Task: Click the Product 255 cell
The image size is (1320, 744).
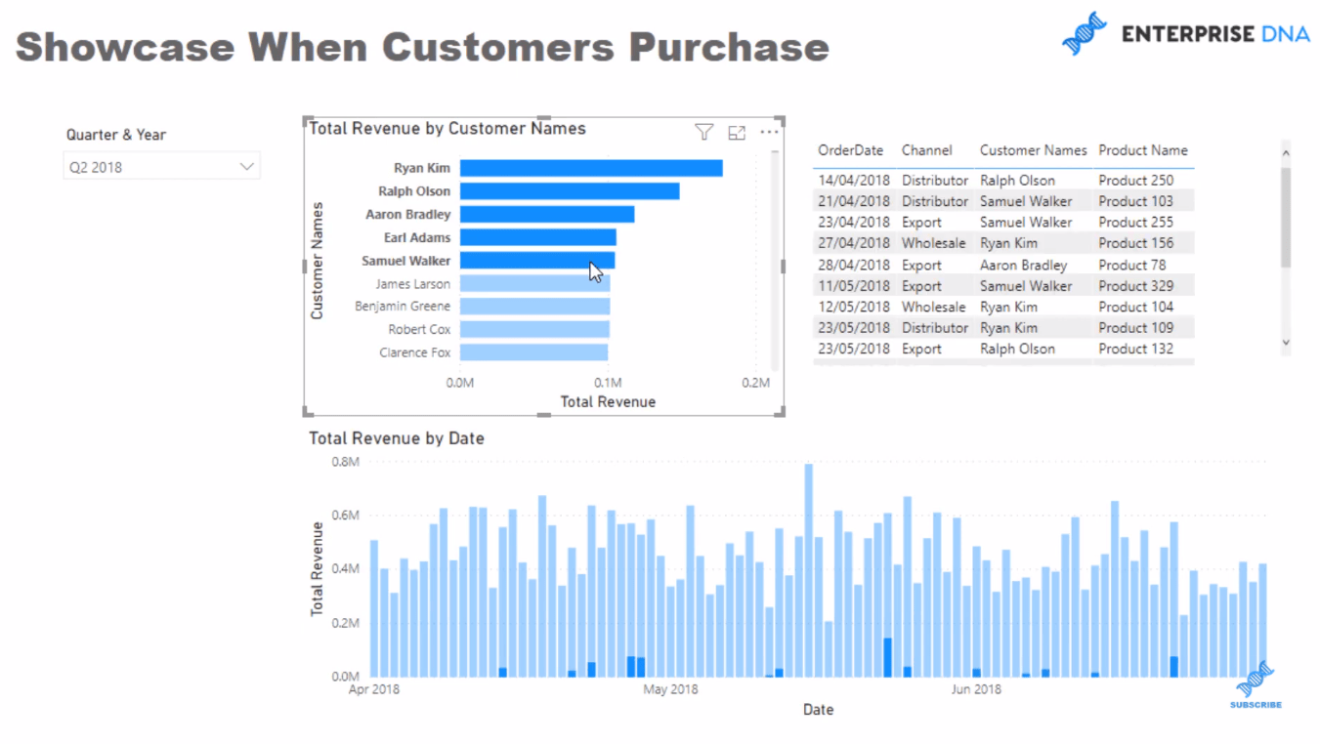Action: click(1136, 223)
